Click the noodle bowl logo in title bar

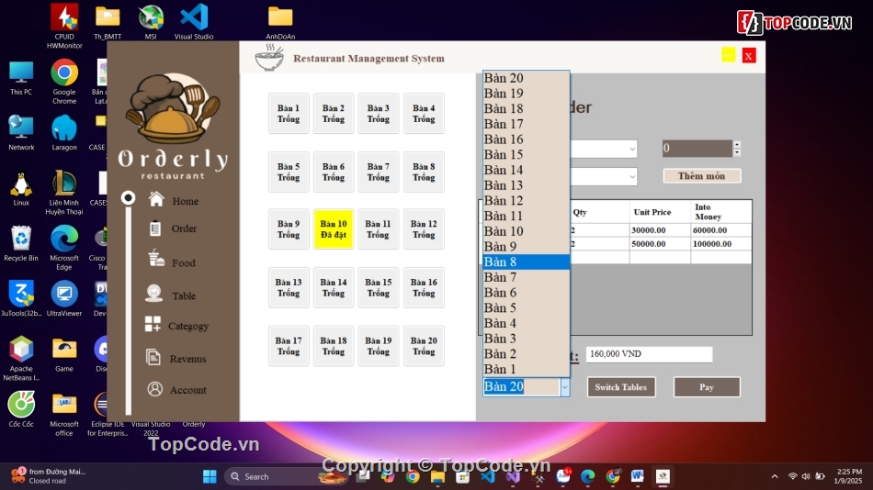pyautogui.click(x=269, y=57)
